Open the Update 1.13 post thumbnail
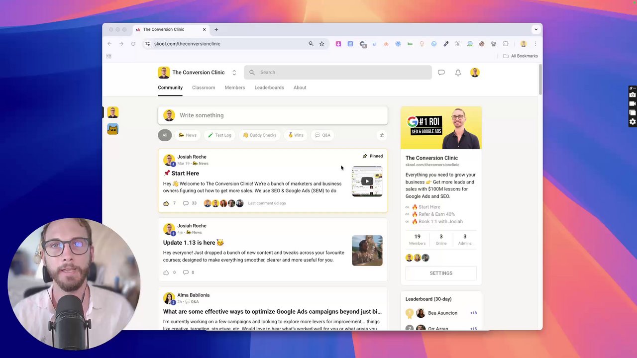Screen dimensions: 637x358 pos(367,251)
